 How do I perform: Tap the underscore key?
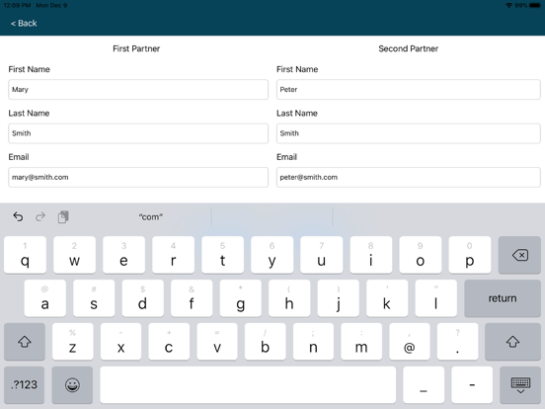424,385
